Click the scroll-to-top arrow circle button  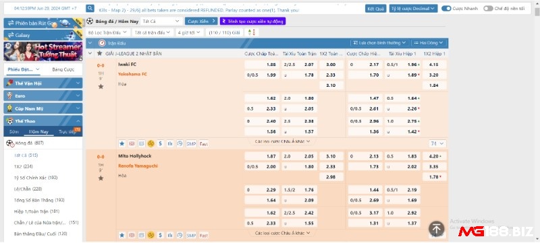tap(436, 228)
